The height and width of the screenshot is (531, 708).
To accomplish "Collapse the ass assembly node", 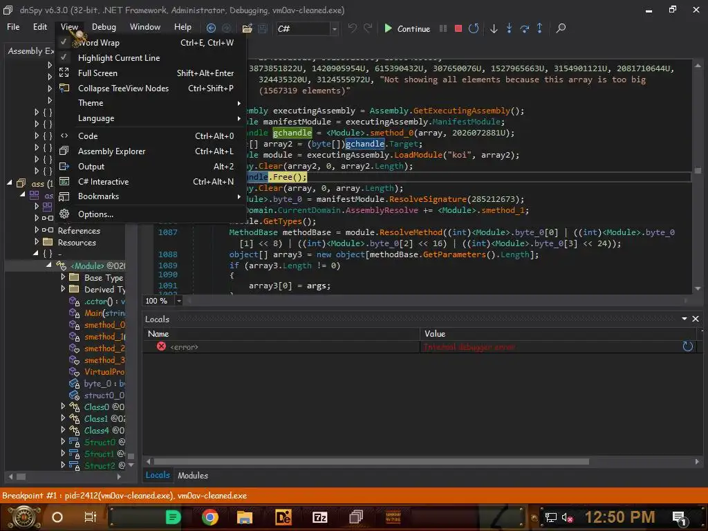I will point(10,183).
